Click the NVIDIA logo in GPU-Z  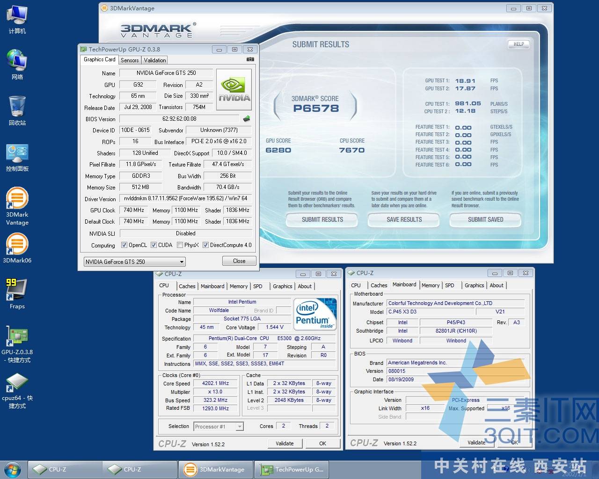coord(234,89)
